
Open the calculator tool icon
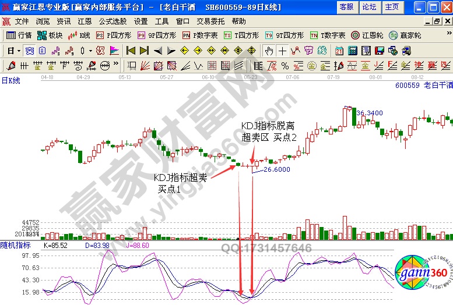click(x=353, y=51)
